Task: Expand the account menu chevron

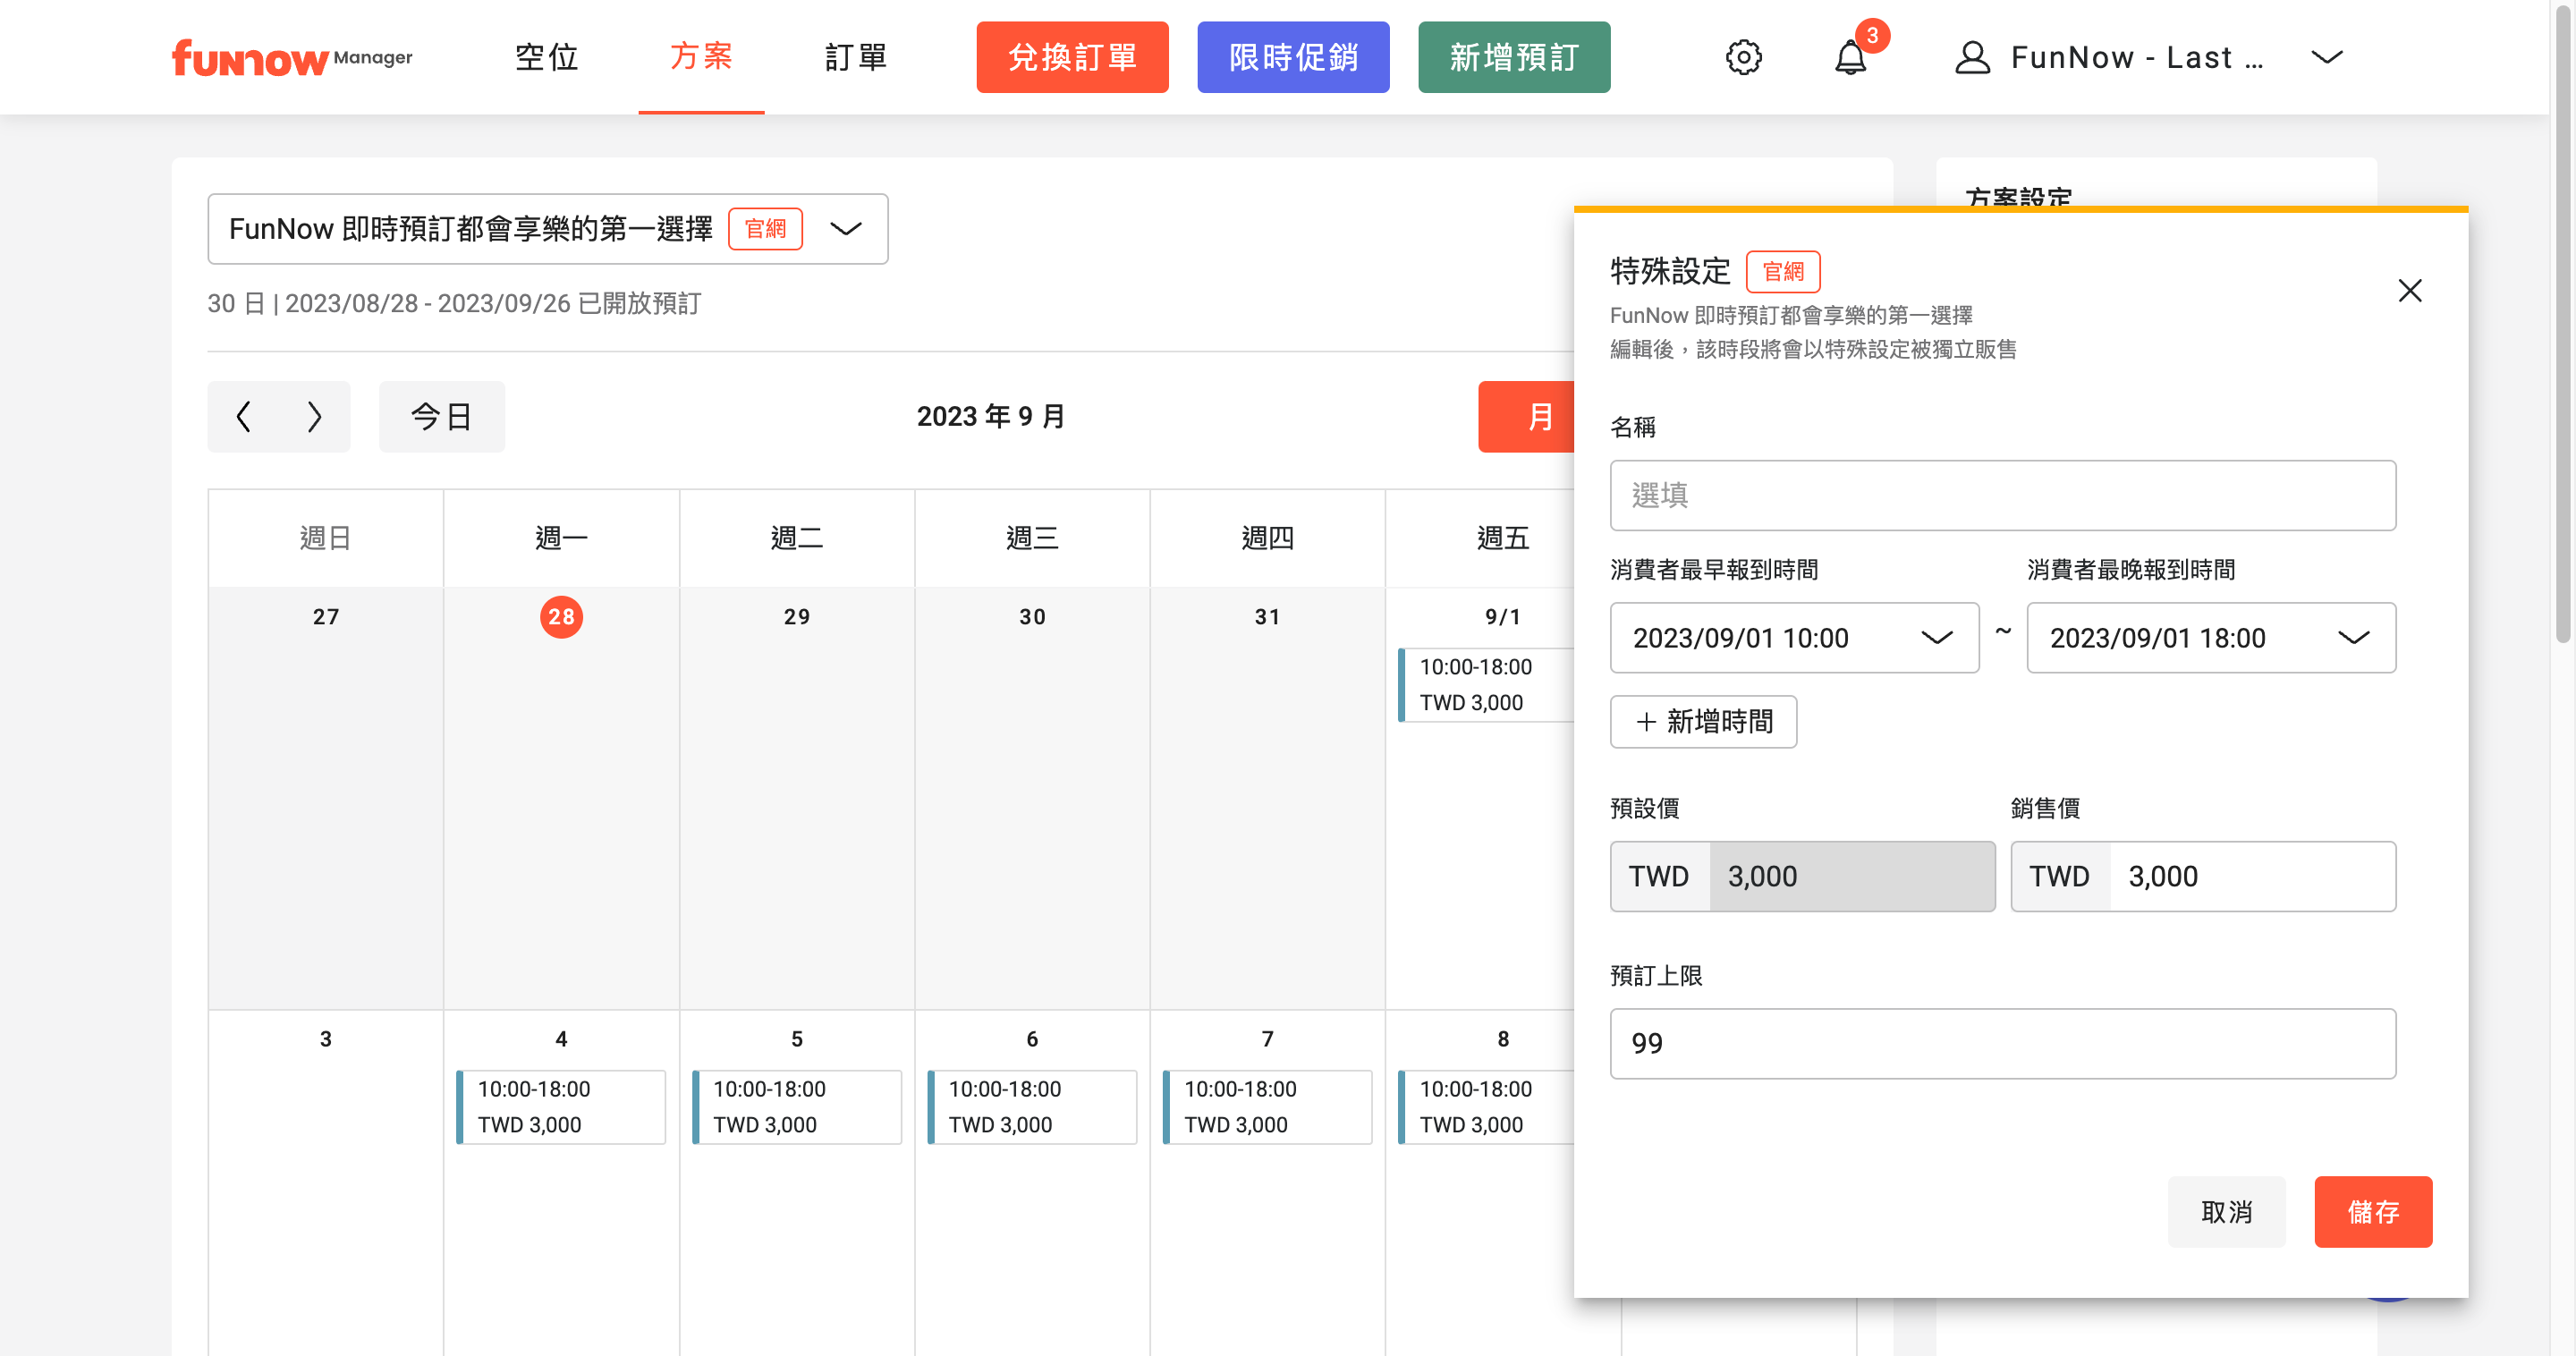Action: coord(2326,57)
